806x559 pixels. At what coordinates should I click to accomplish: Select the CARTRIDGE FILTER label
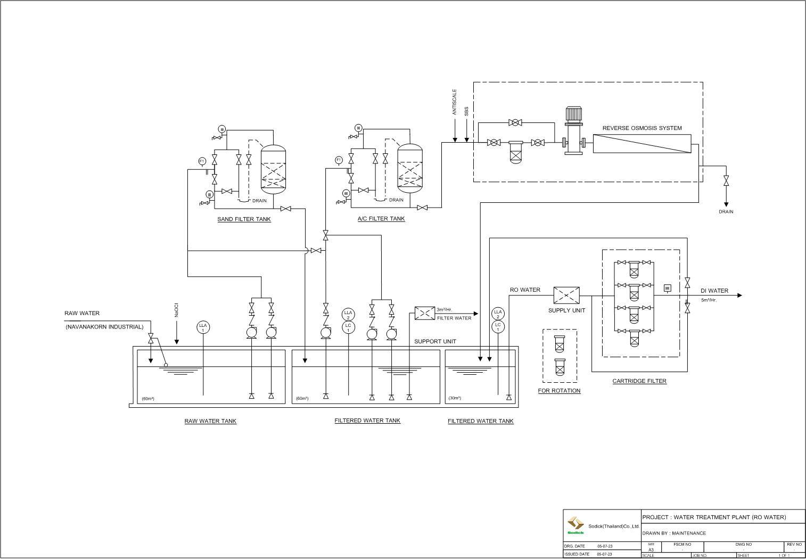pos(639,381)
